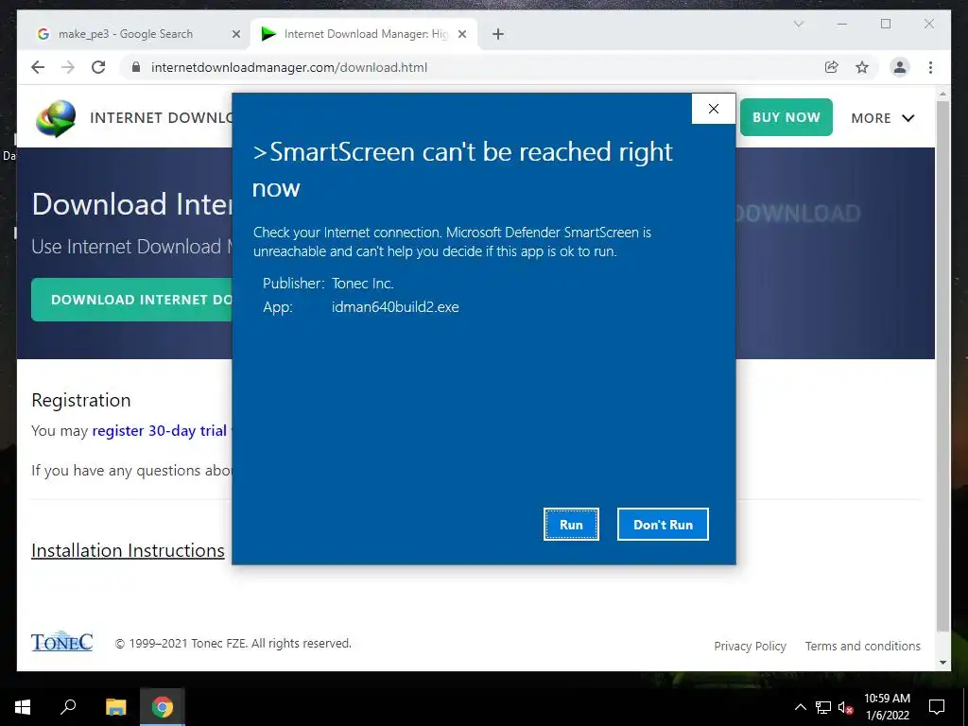This screenshot has height=726, width=968.
Task: Open Windows notification center
Action: point(937,707)
